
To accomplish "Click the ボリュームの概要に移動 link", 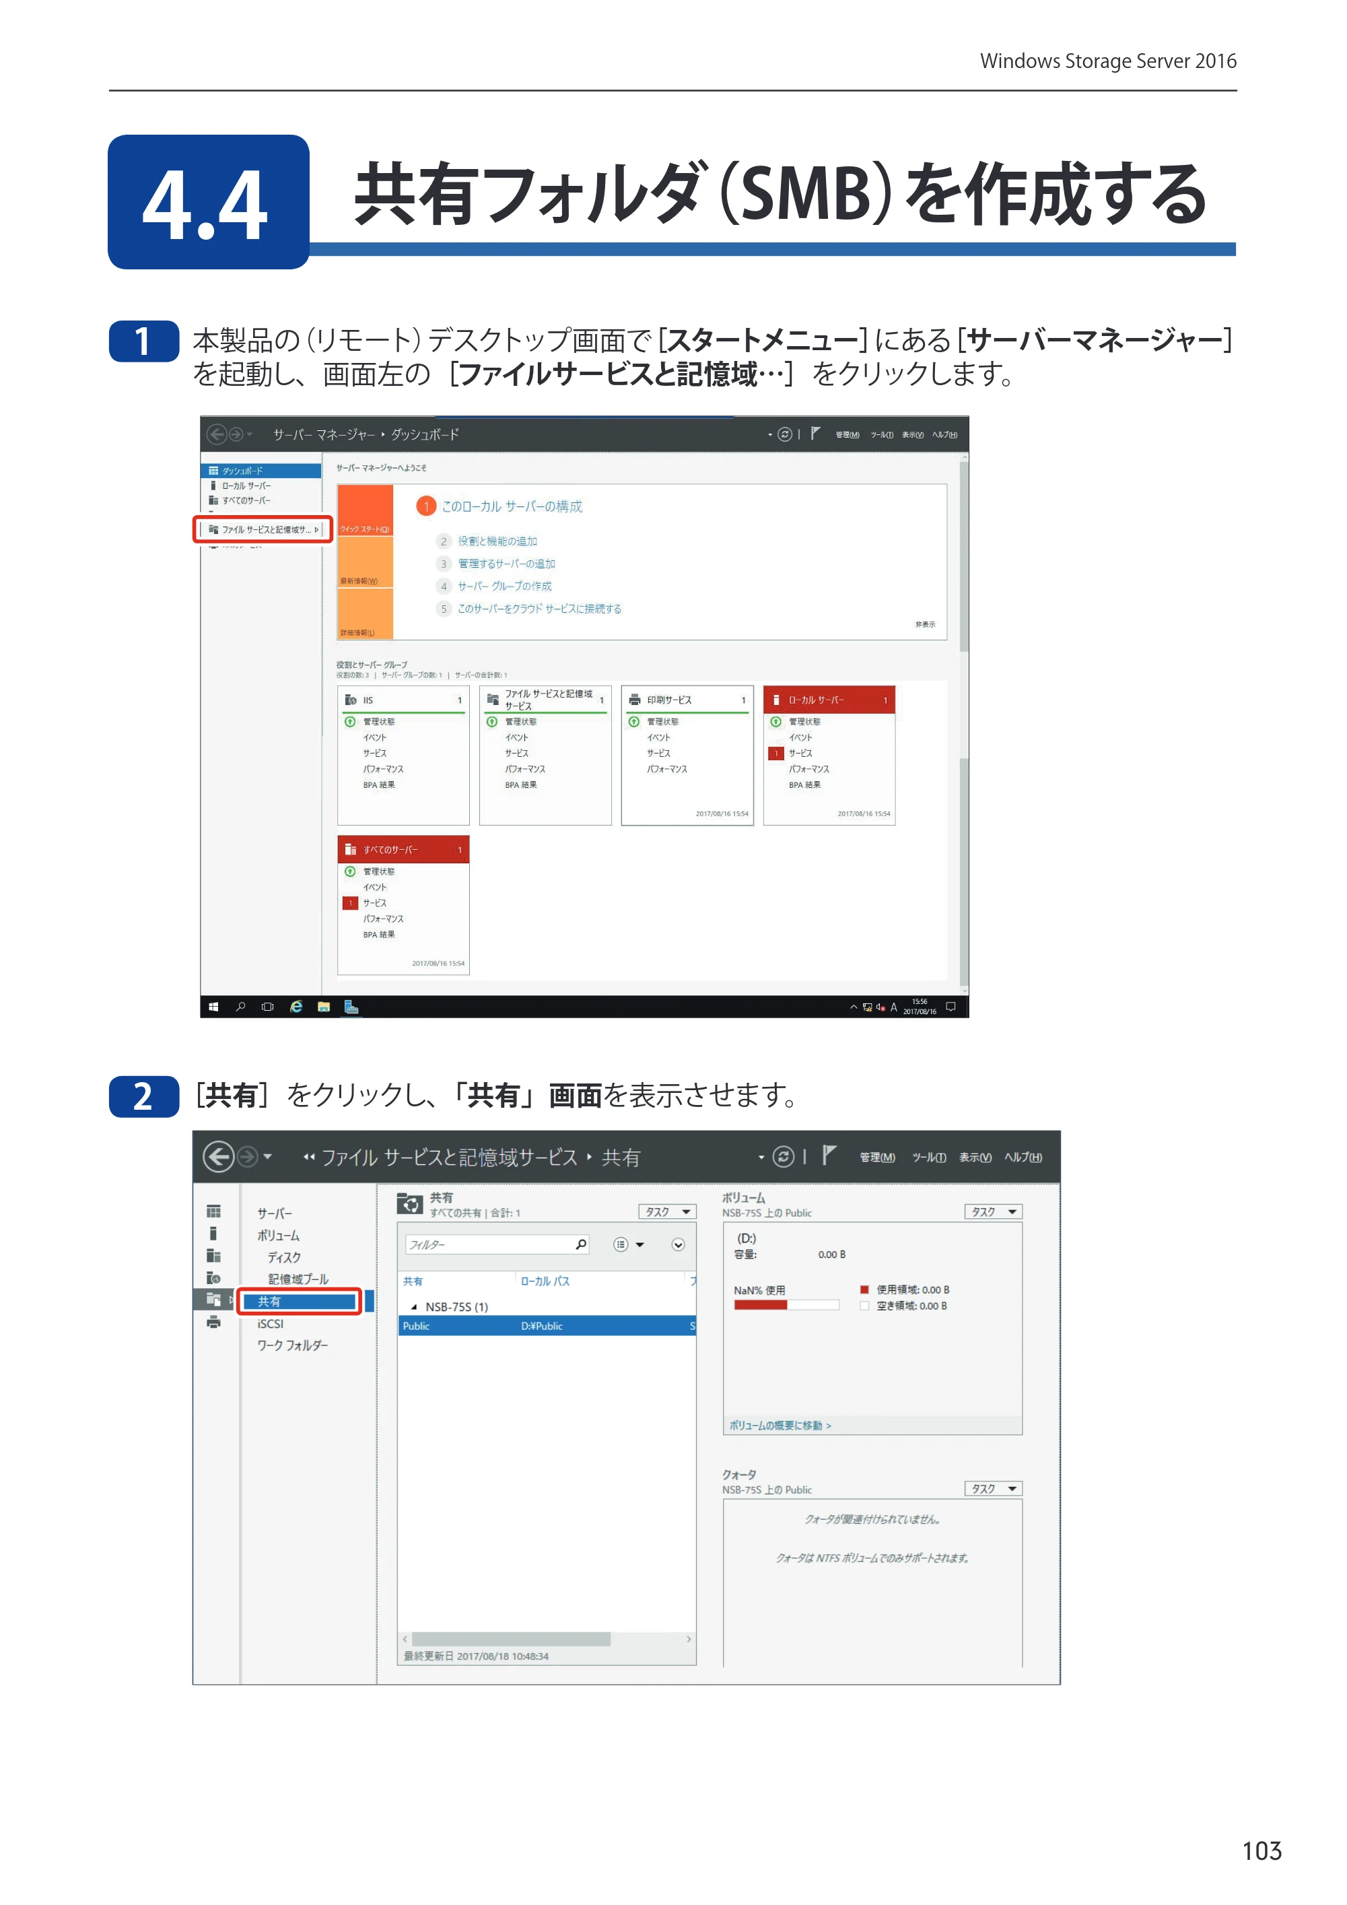I will [x=780, y=1426].
